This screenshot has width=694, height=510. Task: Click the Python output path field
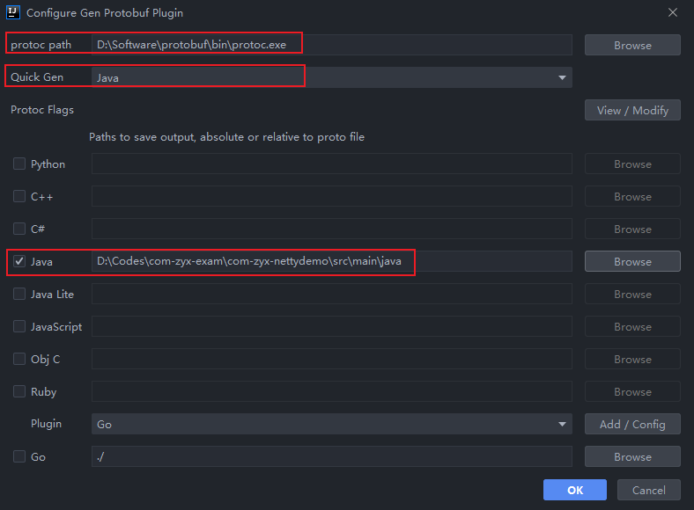point(331,164)
